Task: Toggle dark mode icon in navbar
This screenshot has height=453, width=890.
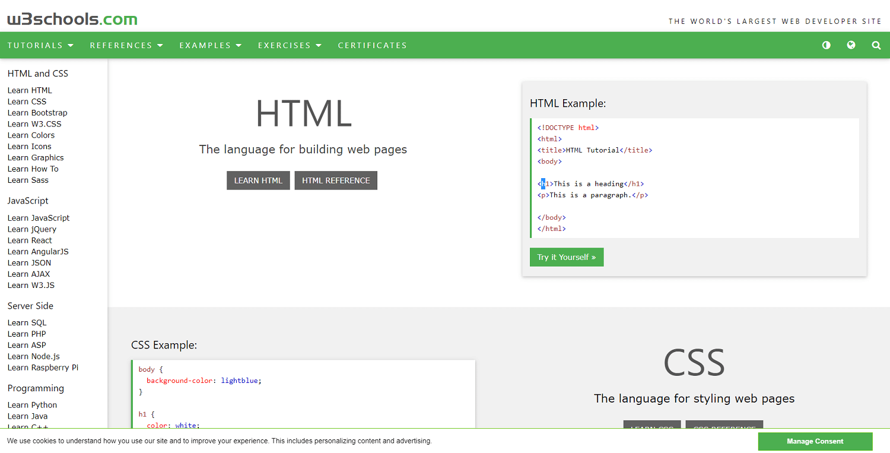Action: point(826,45)
